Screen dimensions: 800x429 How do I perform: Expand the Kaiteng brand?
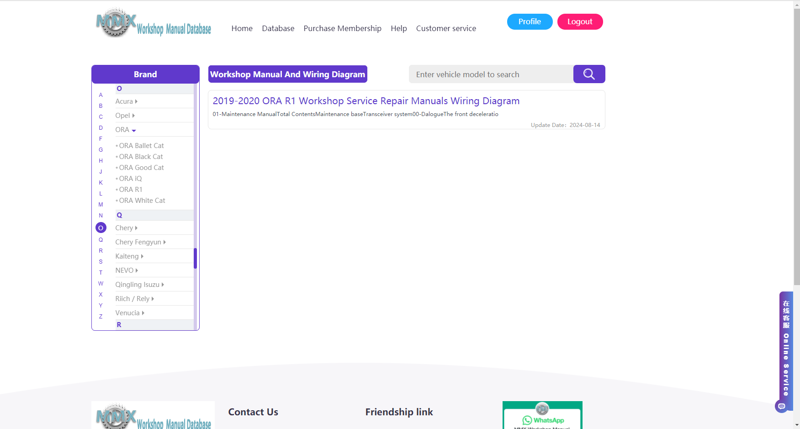click(129, 256)
